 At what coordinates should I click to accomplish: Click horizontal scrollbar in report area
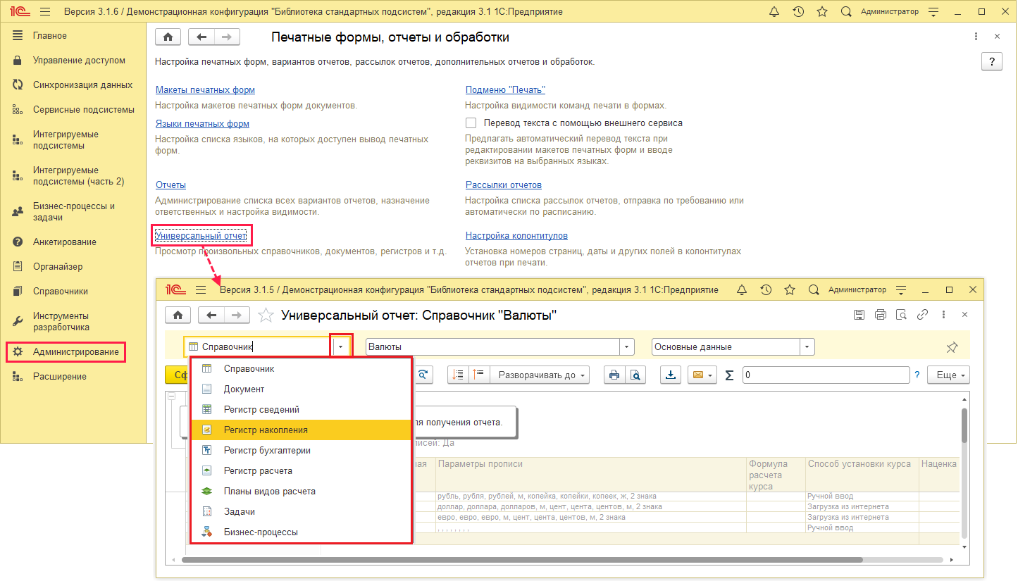[x=522, y=560]
